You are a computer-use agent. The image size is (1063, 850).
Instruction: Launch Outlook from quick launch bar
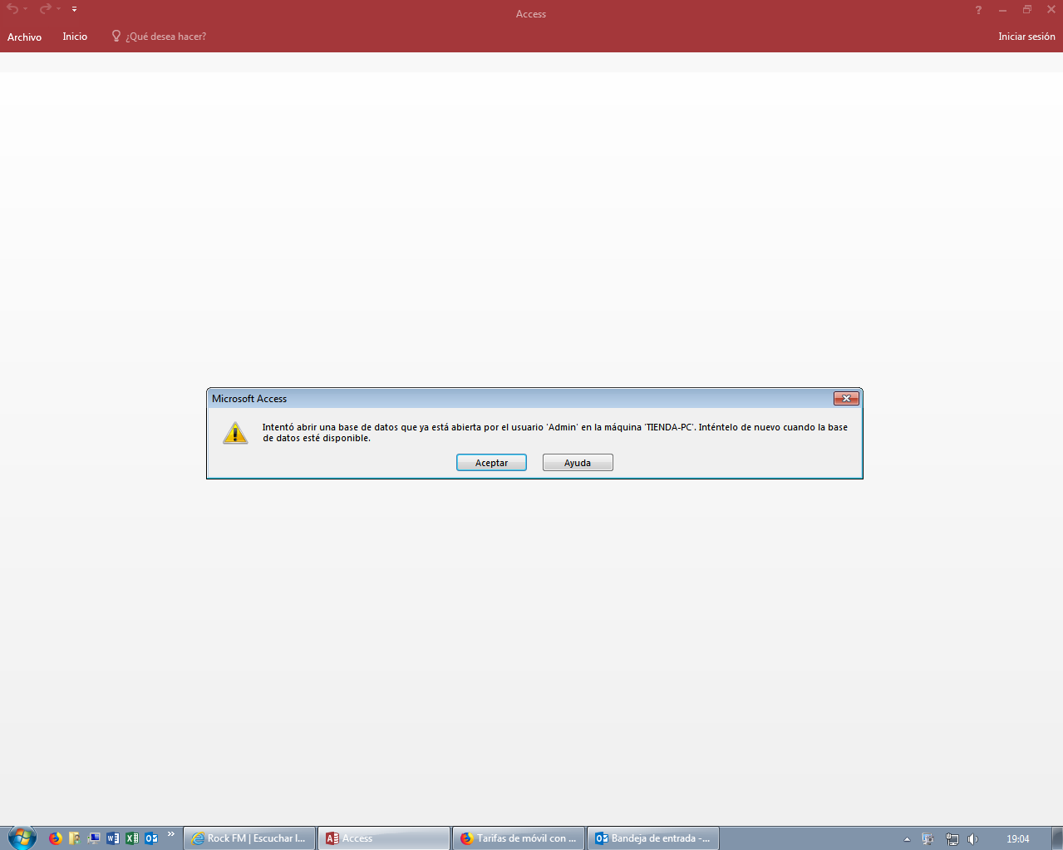(151, 838)
